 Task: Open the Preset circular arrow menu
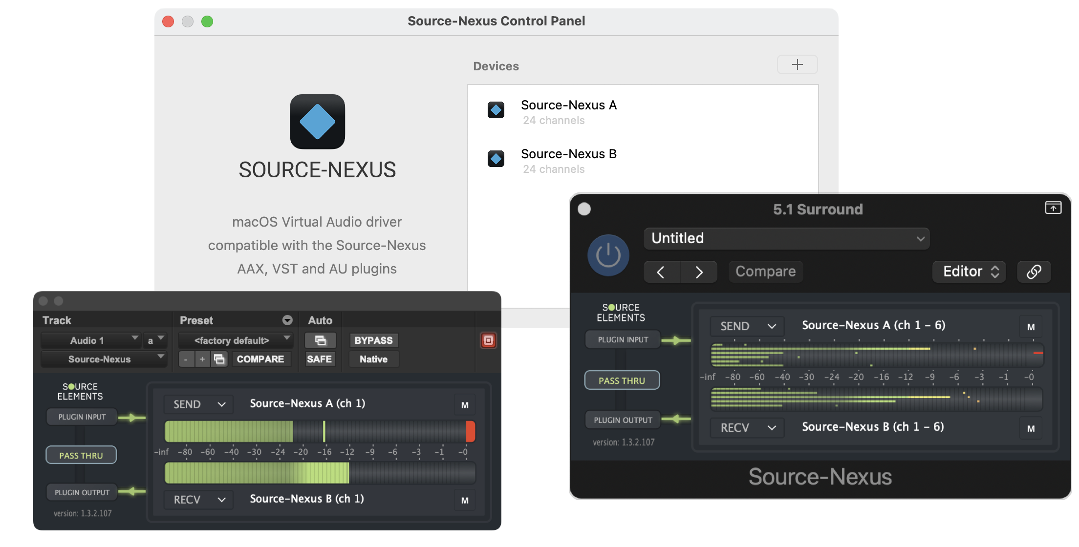coord(287,320)
